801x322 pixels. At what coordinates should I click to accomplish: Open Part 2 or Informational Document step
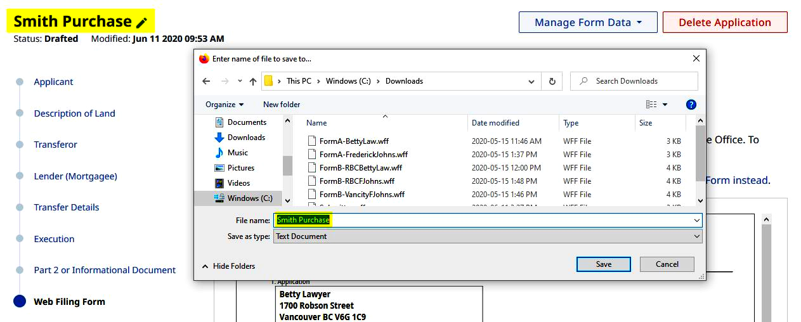click(x=105, y=270)
